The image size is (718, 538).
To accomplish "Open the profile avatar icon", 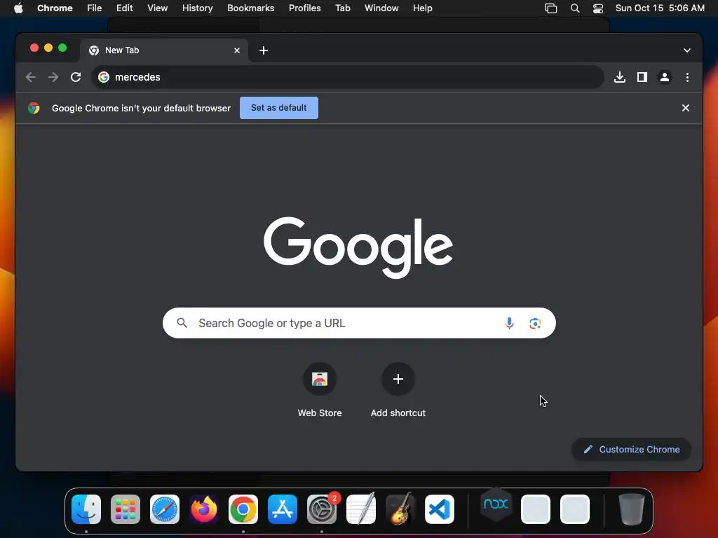I will (665, 77).
